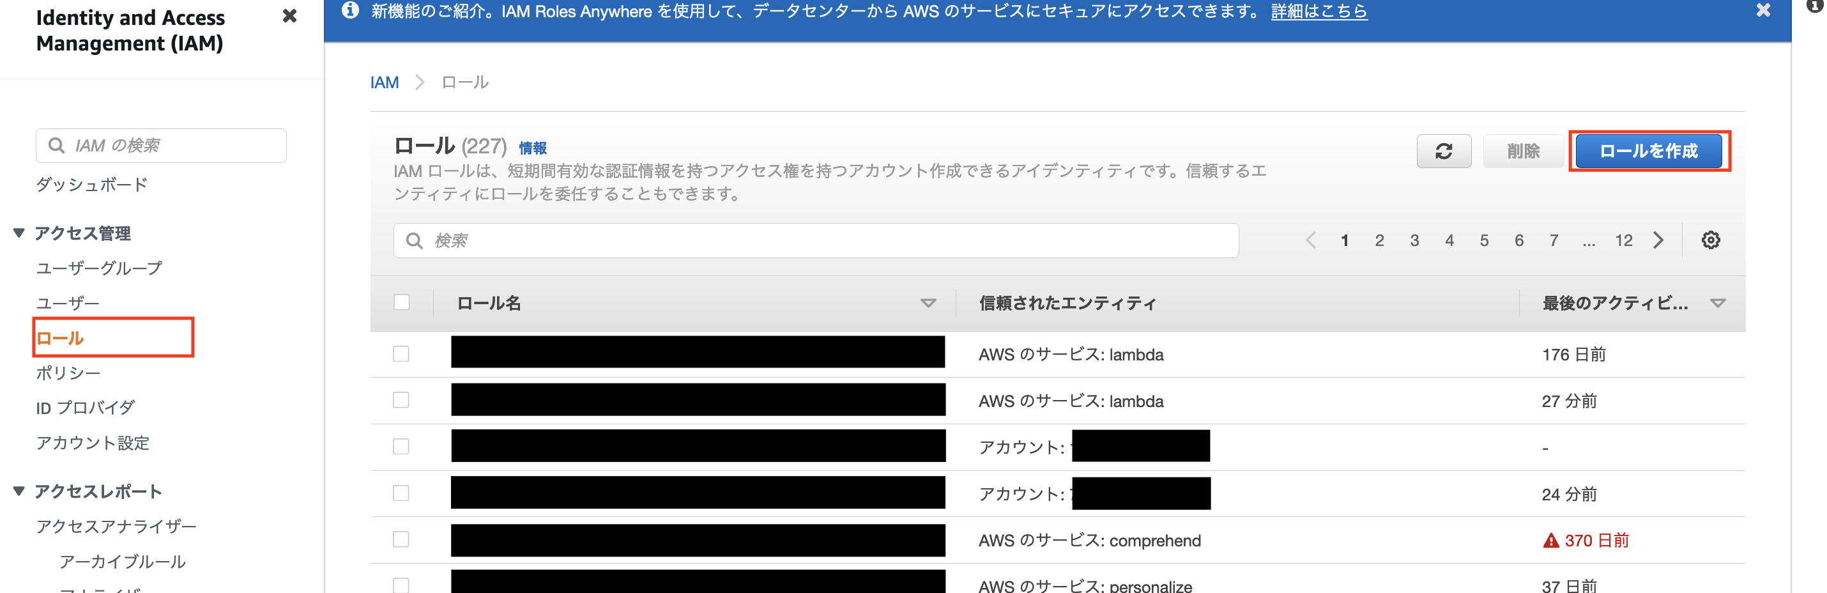
Task: Go to page 4 of roles
Action: tap(1449, 240)
